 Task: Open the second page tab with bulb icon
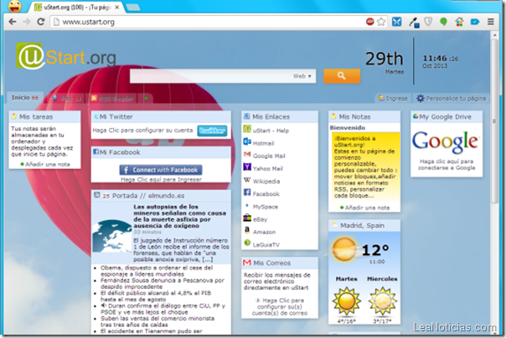pos(66,98)
